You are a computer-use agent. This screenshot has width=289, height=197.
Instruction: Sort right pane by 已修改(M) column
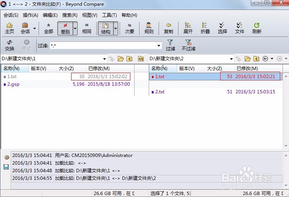258,69
